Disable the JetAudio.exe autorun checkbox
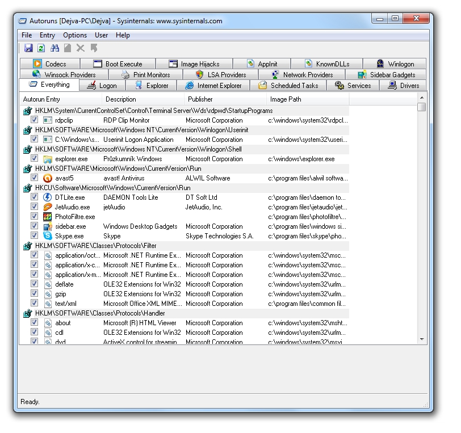The width and height of the screenshot is (461, 433). (x=35, y=207)
